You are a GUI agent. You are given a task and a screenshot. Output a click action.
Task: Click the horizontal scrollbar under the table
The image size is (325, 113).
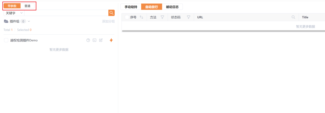[x=223, y=31]
